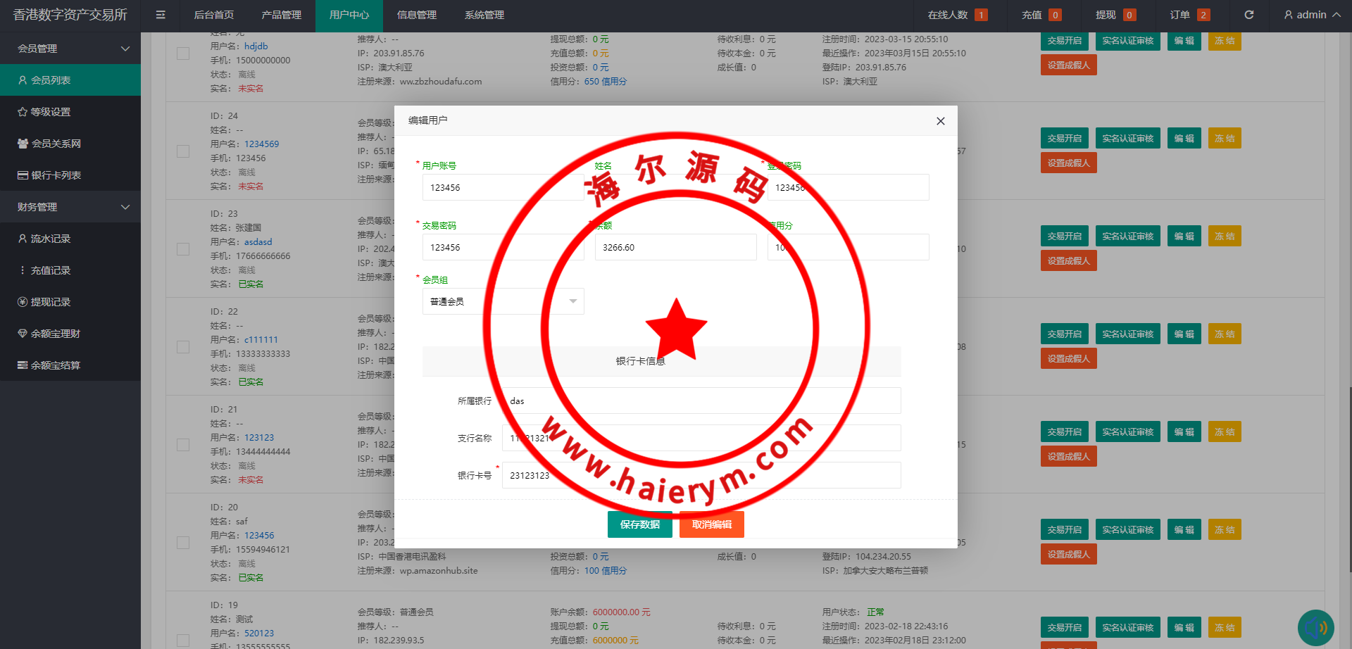Close the 编辑用户 dialog with X

coord(940,121)
